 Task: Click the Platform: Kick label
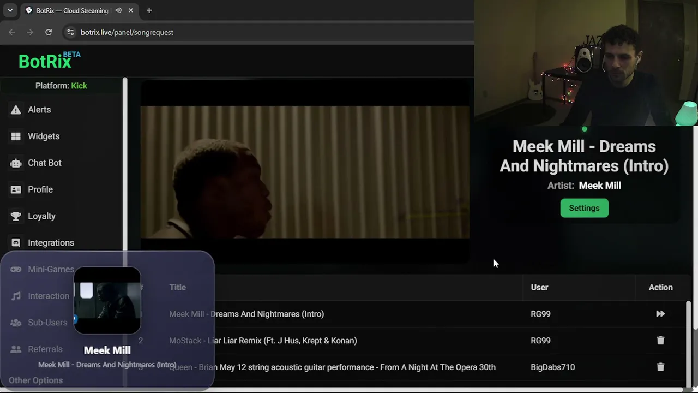pos(61,86)
